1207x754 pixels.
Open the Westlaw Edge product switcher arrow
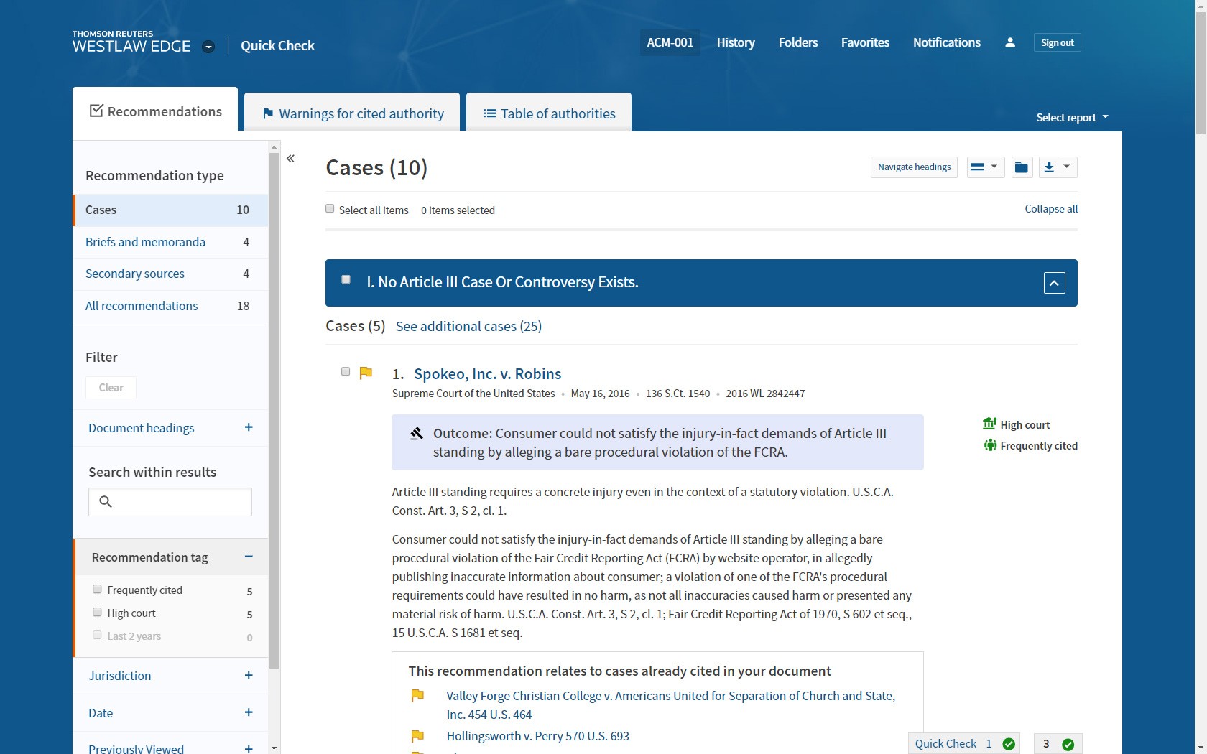tap(208, 47)
